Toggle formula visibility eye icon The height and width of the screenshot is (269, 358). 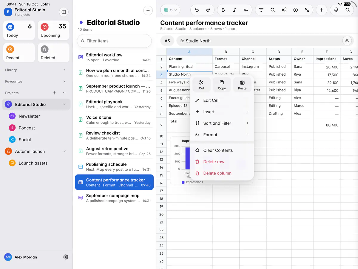tap(347, 41)
